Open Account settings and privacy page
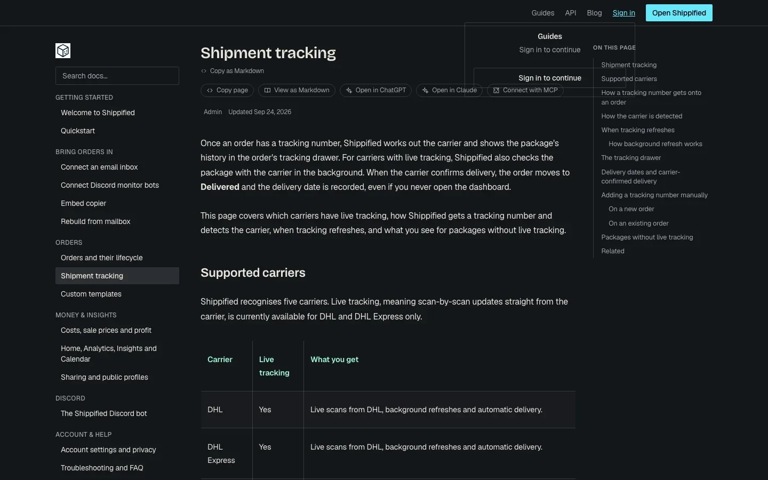 pyautogui.click(x=117, y=450)
